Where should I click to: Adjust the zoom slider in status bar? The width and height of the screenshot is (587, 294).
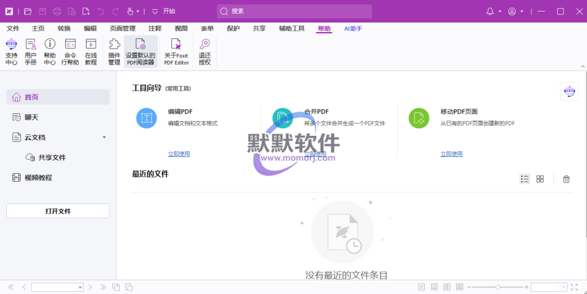tap(498, 287)
